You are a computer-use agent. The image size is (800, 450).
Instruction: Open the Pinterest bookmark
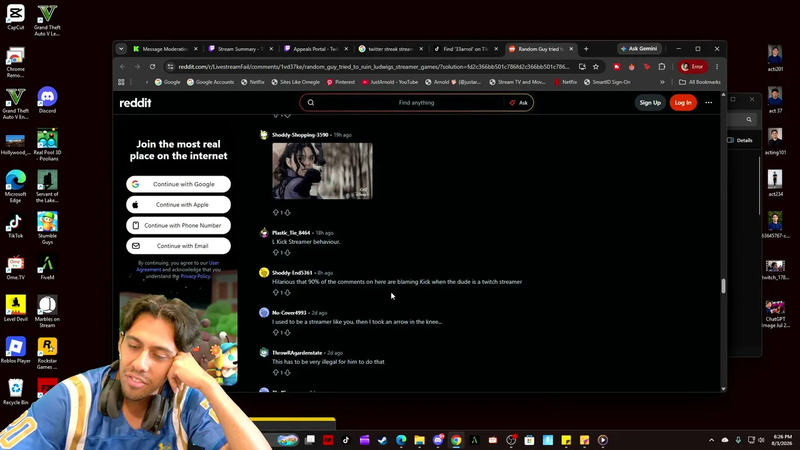[x=341, y=82]
